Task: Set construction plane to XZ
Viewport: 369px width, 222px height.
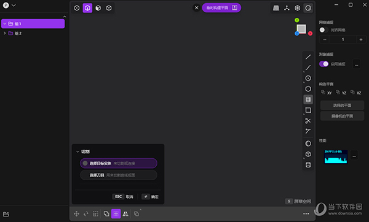Action: point(356,93)
